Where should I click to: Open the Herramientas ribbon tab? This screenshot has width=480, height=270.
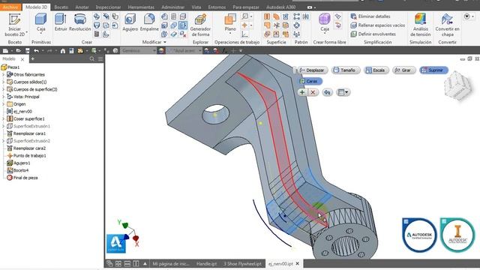[x=141, y=7]
